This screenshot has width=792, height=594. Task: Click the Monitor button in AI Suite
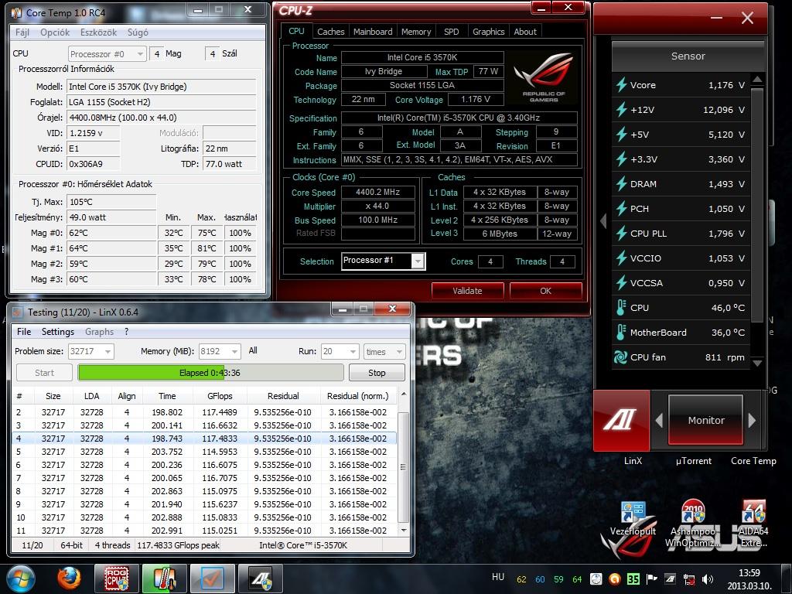click(x=705, y=420)
